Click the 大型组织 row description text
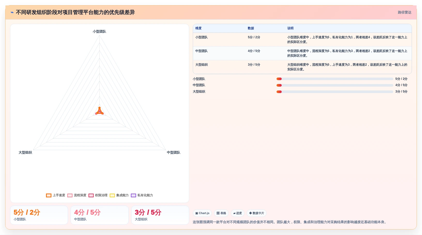The height and width of the screenshot is (235, 422). [x=347, y=67]
